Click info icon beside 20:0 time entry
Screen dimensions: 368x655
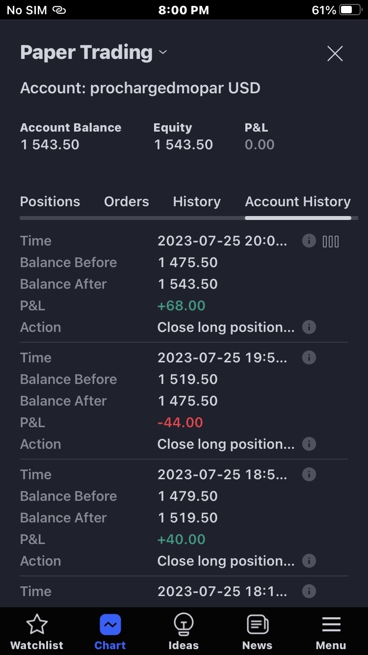tap(309, 241)
